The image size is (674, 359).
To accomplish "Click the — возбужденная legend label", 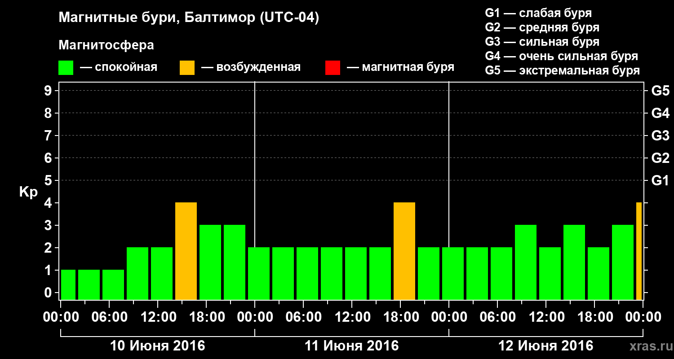I will pos(251,67).
